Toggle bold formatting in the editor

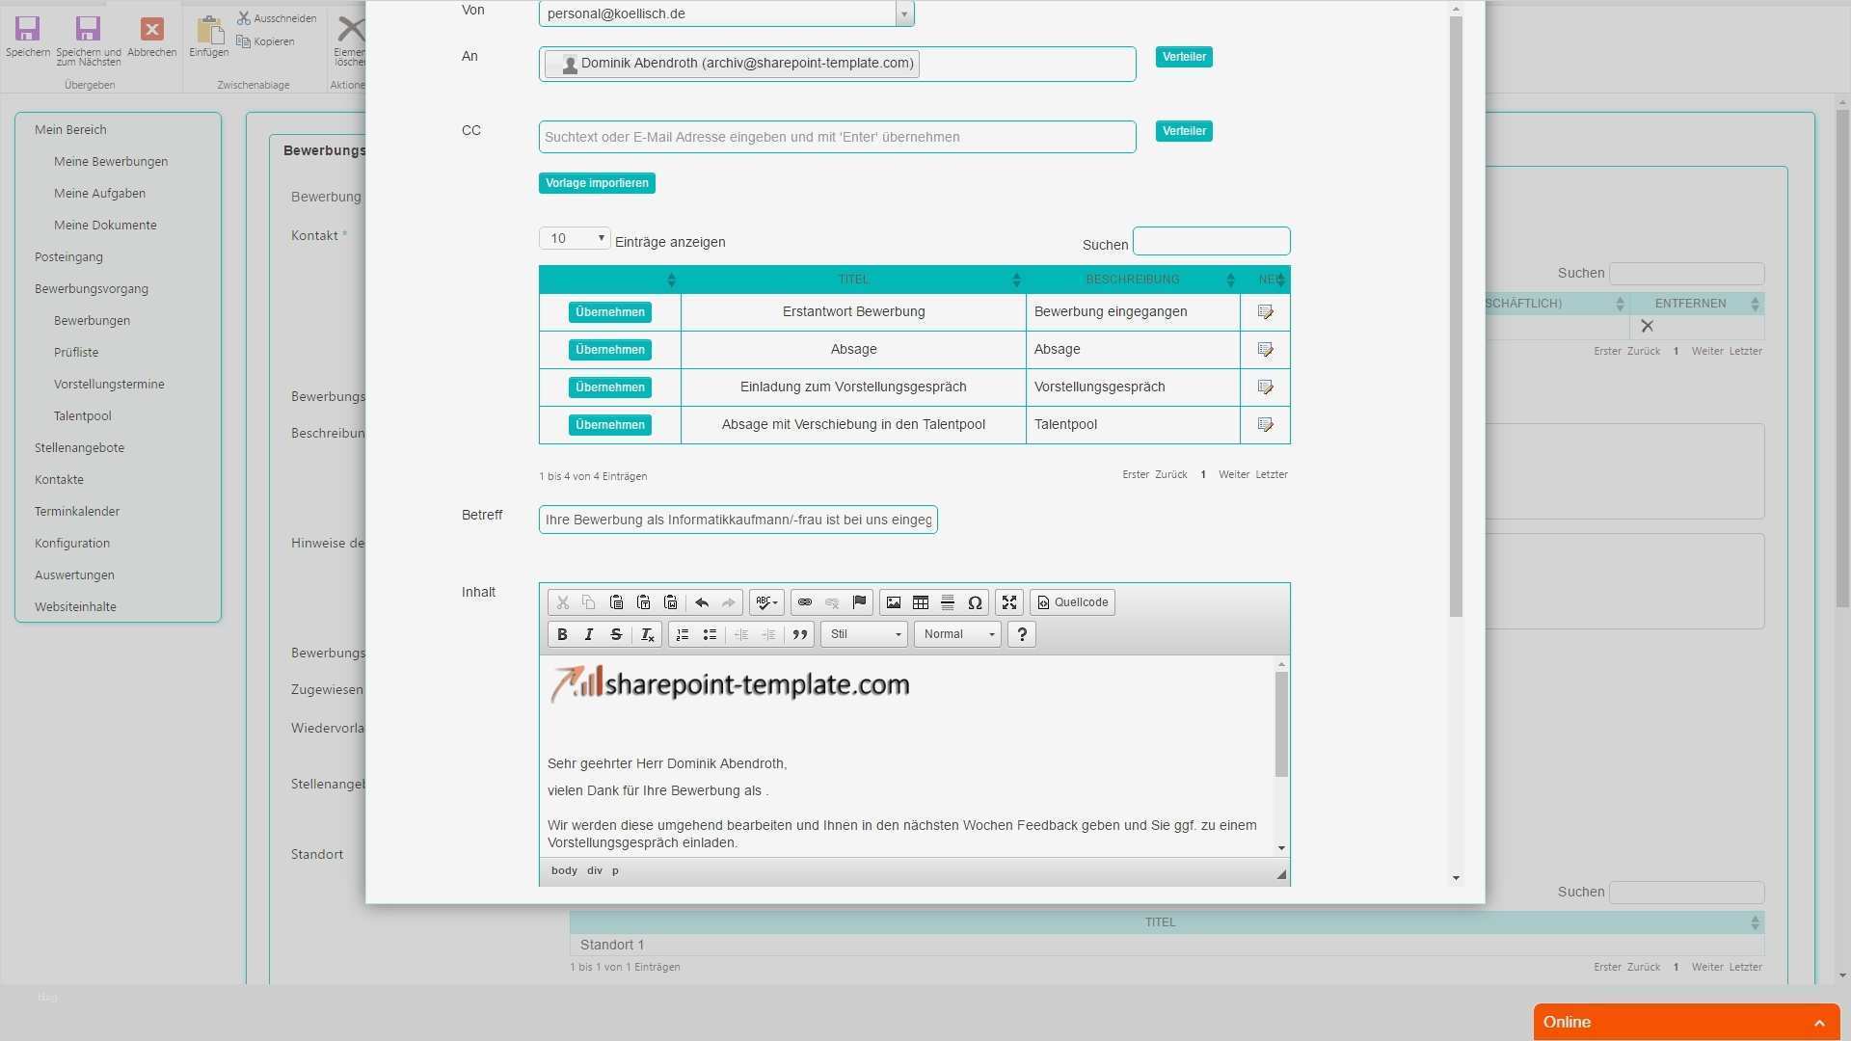(562, 634)
